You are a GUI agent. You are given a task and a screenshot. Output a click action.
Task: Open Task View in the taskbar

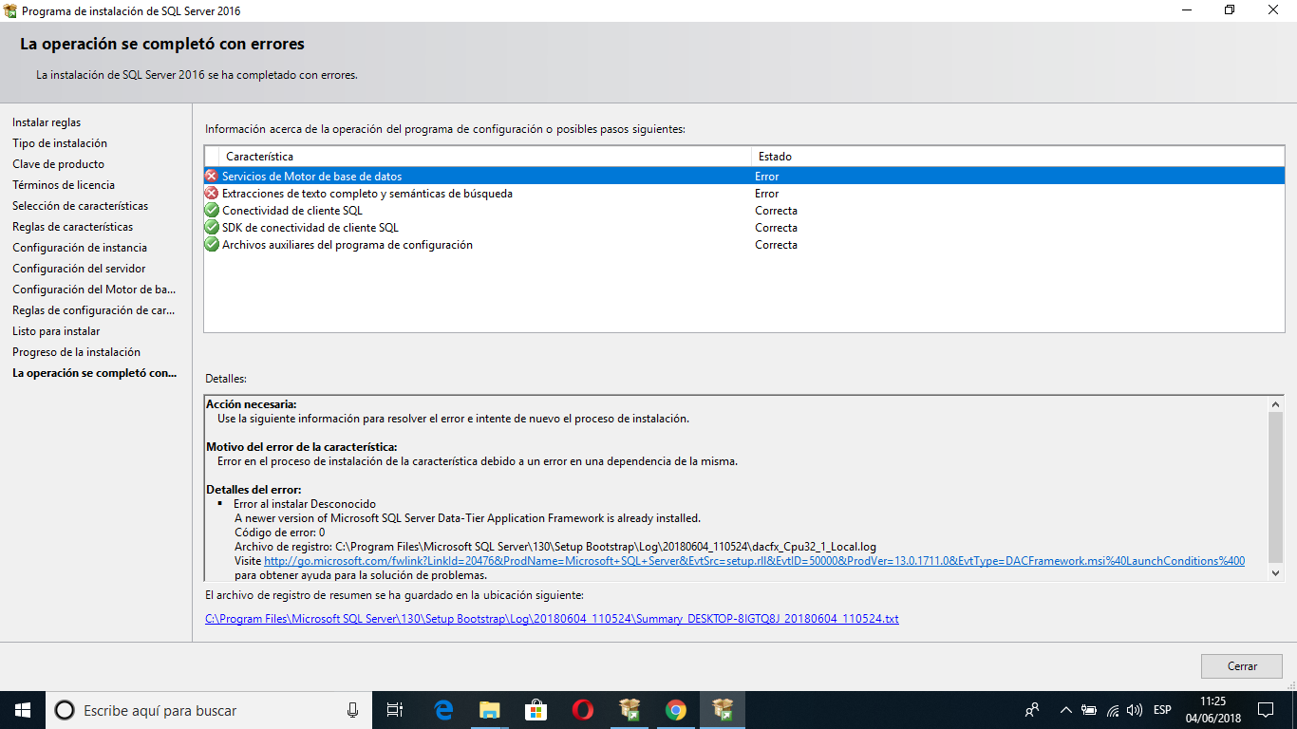tap(395, 710)
